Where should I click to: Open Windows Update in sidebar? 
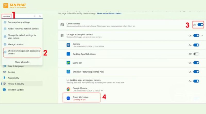16,90
